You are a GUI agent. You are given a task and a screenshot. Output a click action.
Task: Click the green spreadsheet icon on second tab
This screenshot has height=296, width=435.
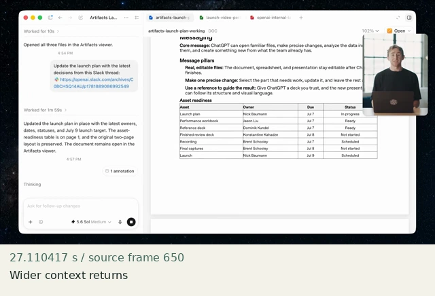coord(201,18)
